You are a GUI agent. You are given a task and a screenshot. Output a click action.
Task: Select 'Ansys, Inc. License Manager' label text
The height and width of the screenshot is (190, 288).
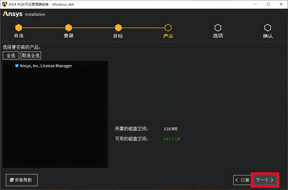46,66
